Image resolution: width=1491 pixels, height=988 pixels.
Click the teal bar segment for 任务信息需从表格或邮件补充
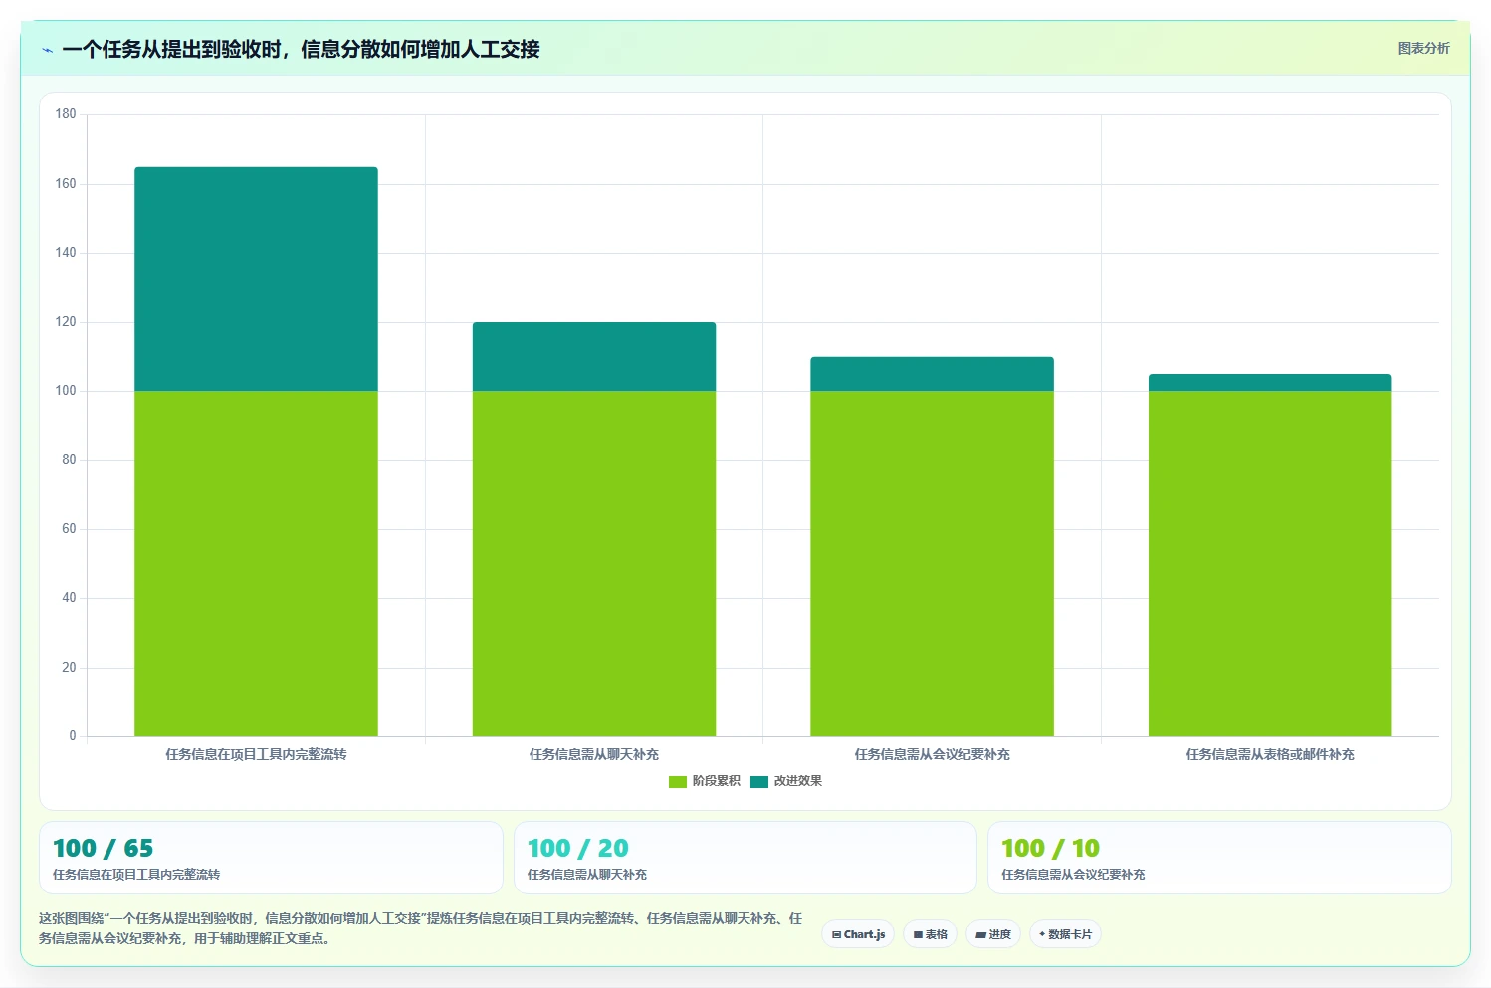pyautogui.click(x=1270, y=383)
